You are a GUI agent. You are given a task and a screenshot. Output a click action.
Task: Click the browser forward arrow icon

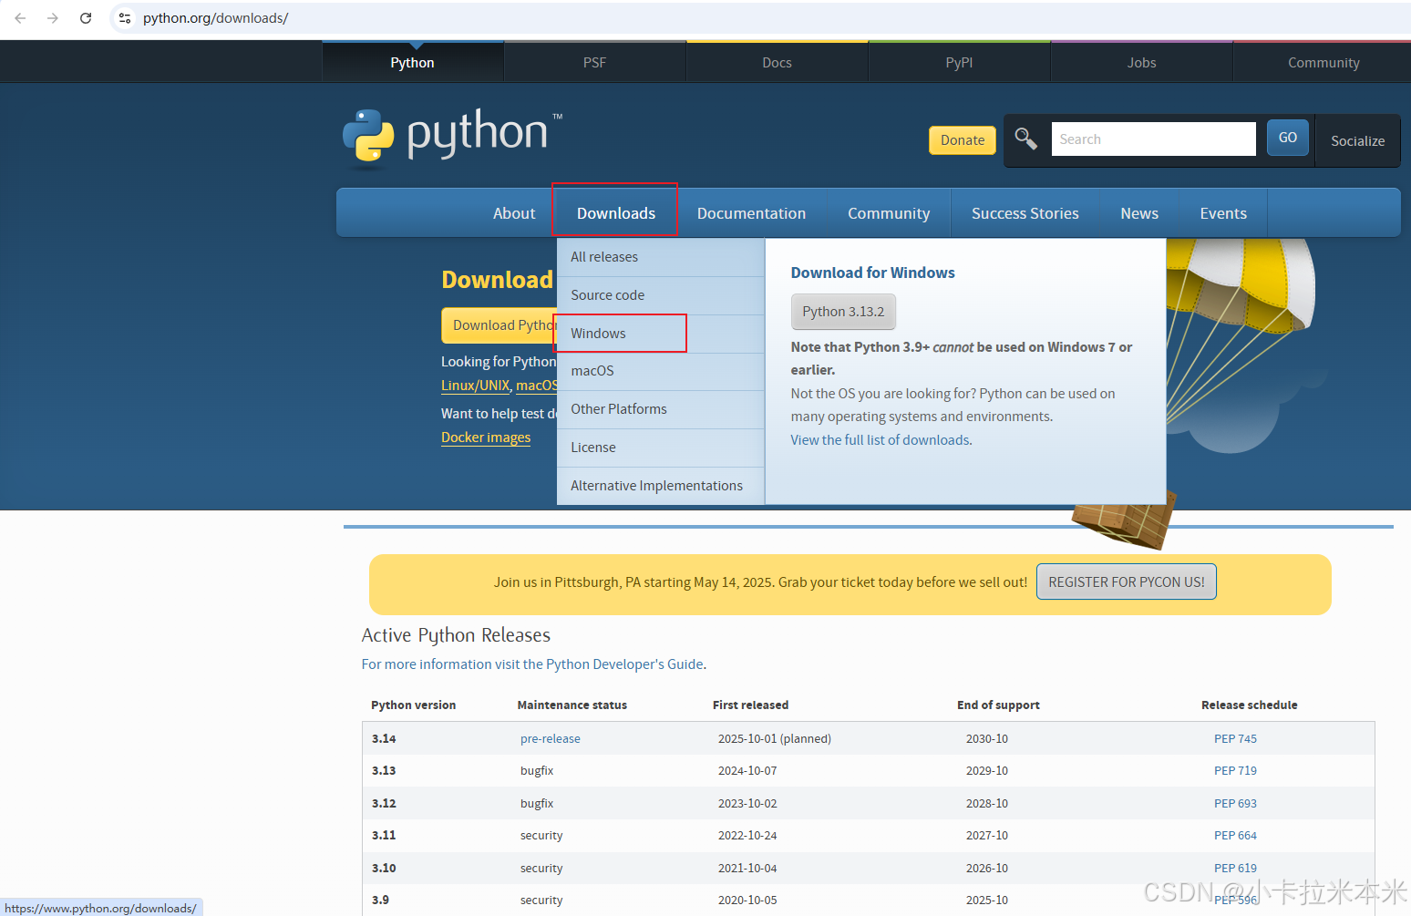tap(53, 18)
